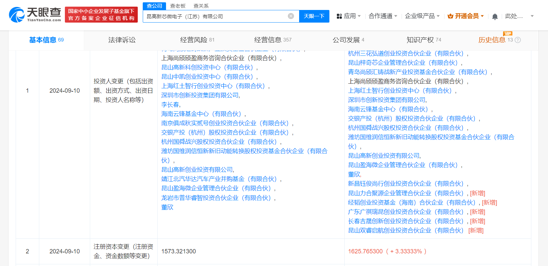Click the 投资人变更 change item cell

pos(123,91)
